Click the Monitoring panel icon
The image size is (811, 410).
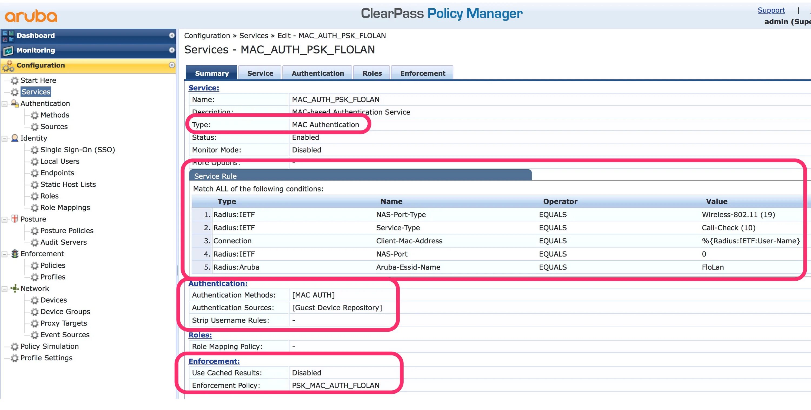coord(8,51)
